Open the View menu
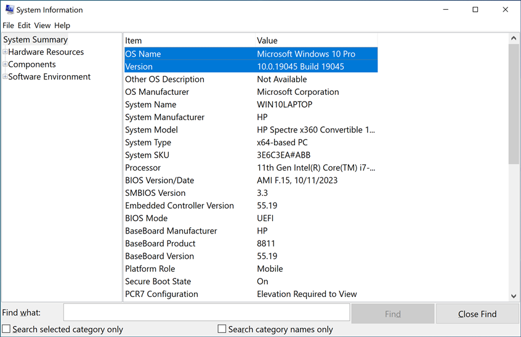The width and height of the screenshot is (521, 337). [42, 25]
